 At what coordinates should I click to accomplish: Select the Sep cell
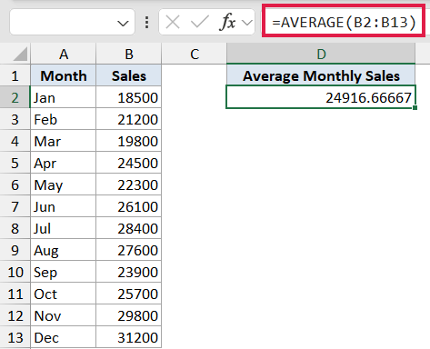pyautogui.click(x=64, y=272)
